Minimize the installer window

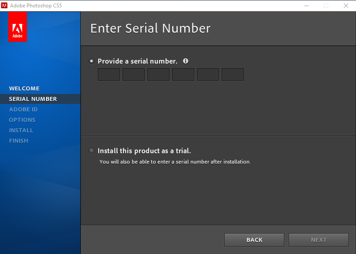[x=306, y=6]
